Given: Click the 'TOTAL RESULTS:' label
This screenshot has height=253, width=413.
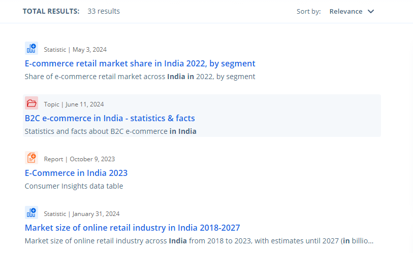Looking at the screenshot, I should coord(51,11).
